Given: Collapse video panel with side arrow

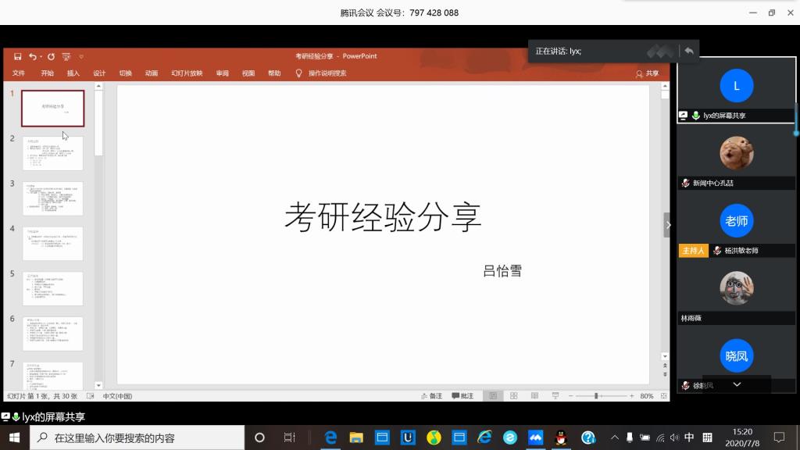Looking at the screenshot, I should click(x=668, y=225).
